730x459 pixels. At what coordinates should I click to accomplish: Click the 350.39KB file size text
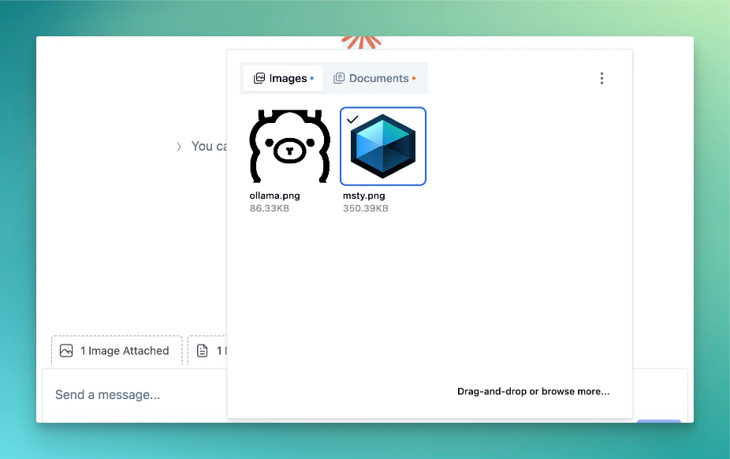pos(366,208)
